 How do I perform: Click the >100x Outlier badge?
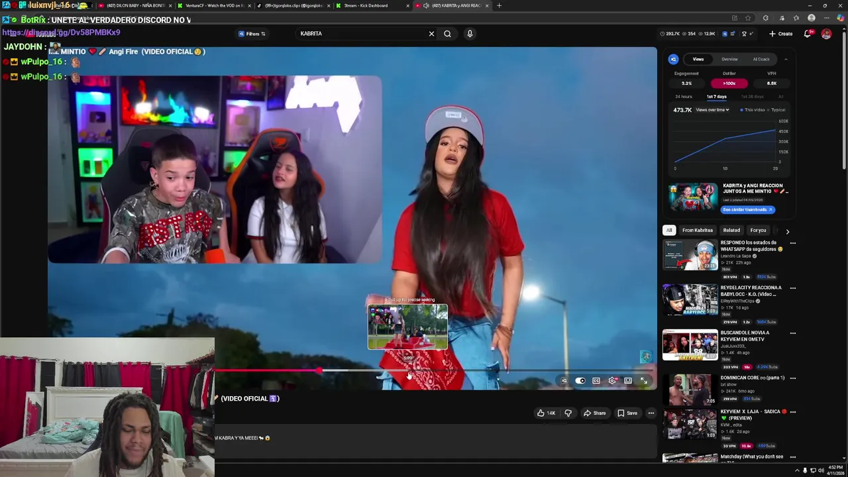(x=729, y=83)
